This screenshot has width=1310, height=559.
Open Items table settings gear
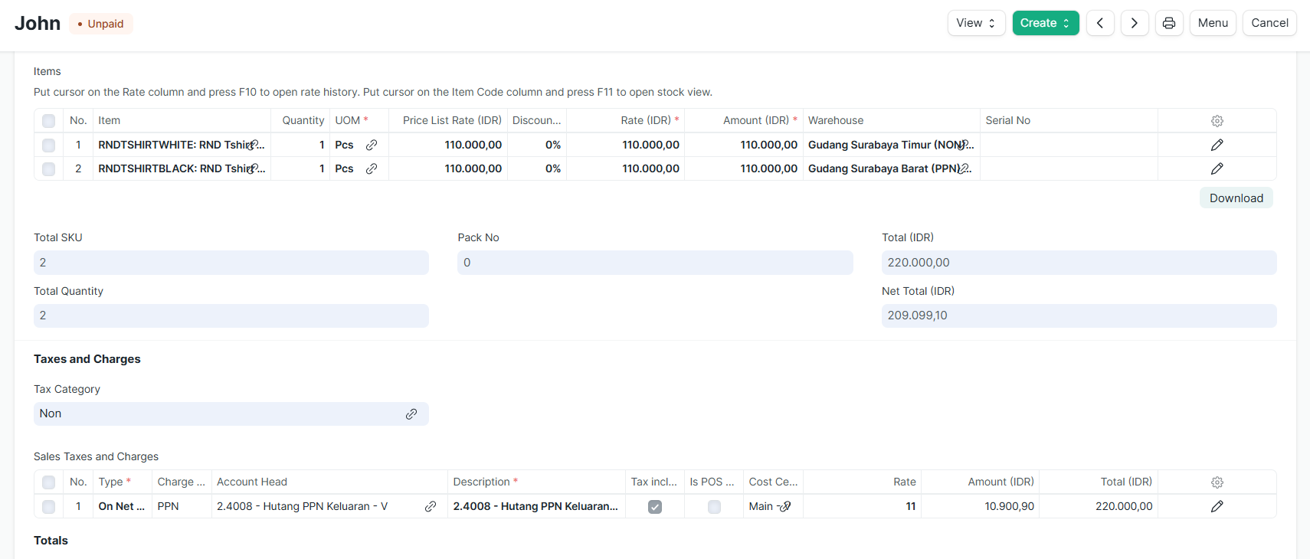[1217, 121]
